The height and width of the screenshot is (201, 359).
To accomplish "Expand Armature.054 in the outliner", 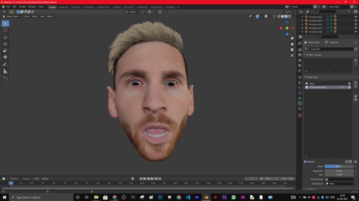I will [303, 17].
